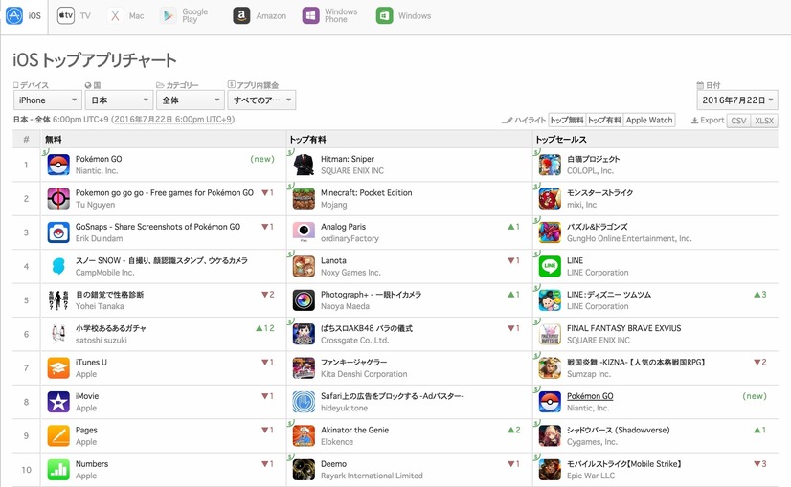Switch to the iOS store tab
The width and height of the screenshot is (791, 487).
pyautogui.click(x=24, y=15)
